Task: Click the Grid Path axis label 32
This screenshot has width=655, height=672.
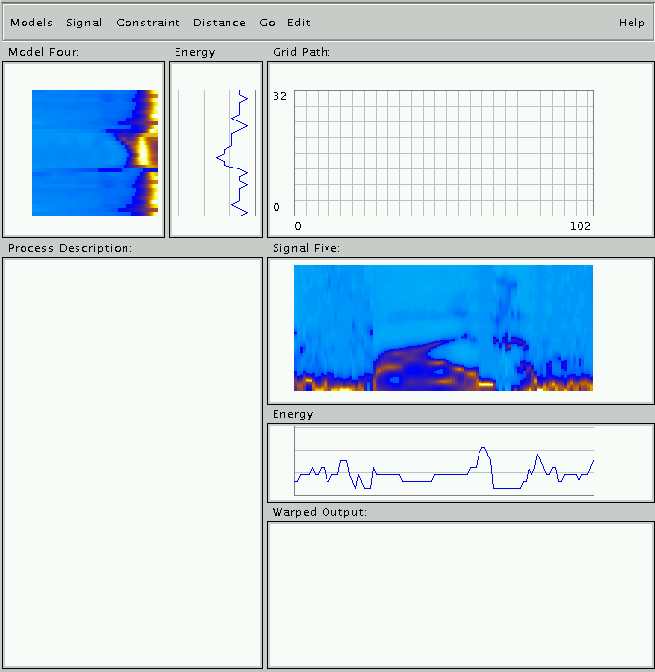Action: pos(278,97)
